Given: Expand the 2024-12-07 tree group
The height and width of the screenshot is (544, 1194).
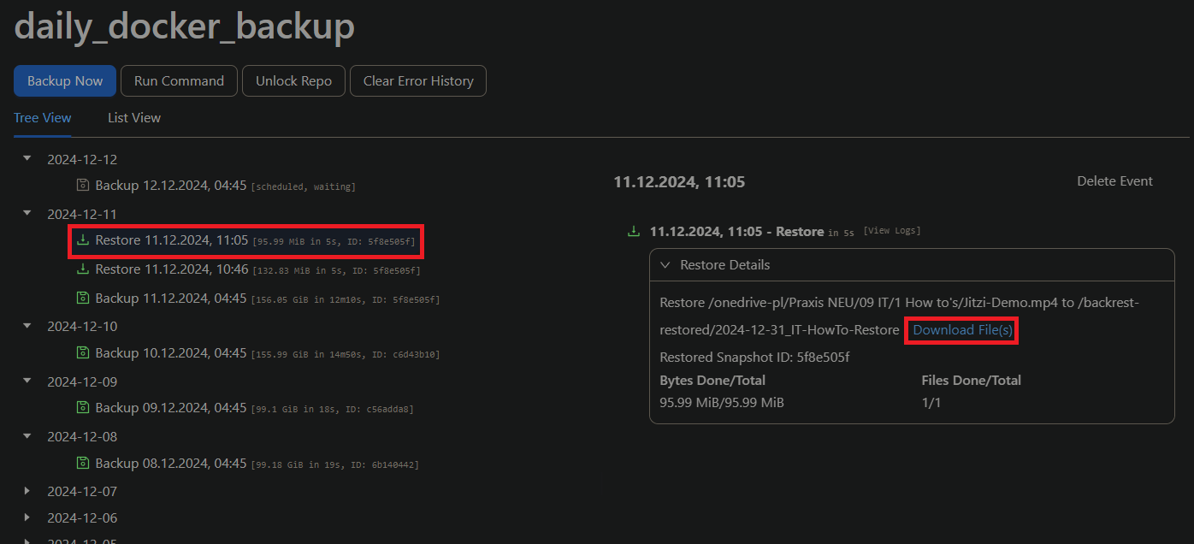Looking at the screenshot, I should (x=27, y=491).
